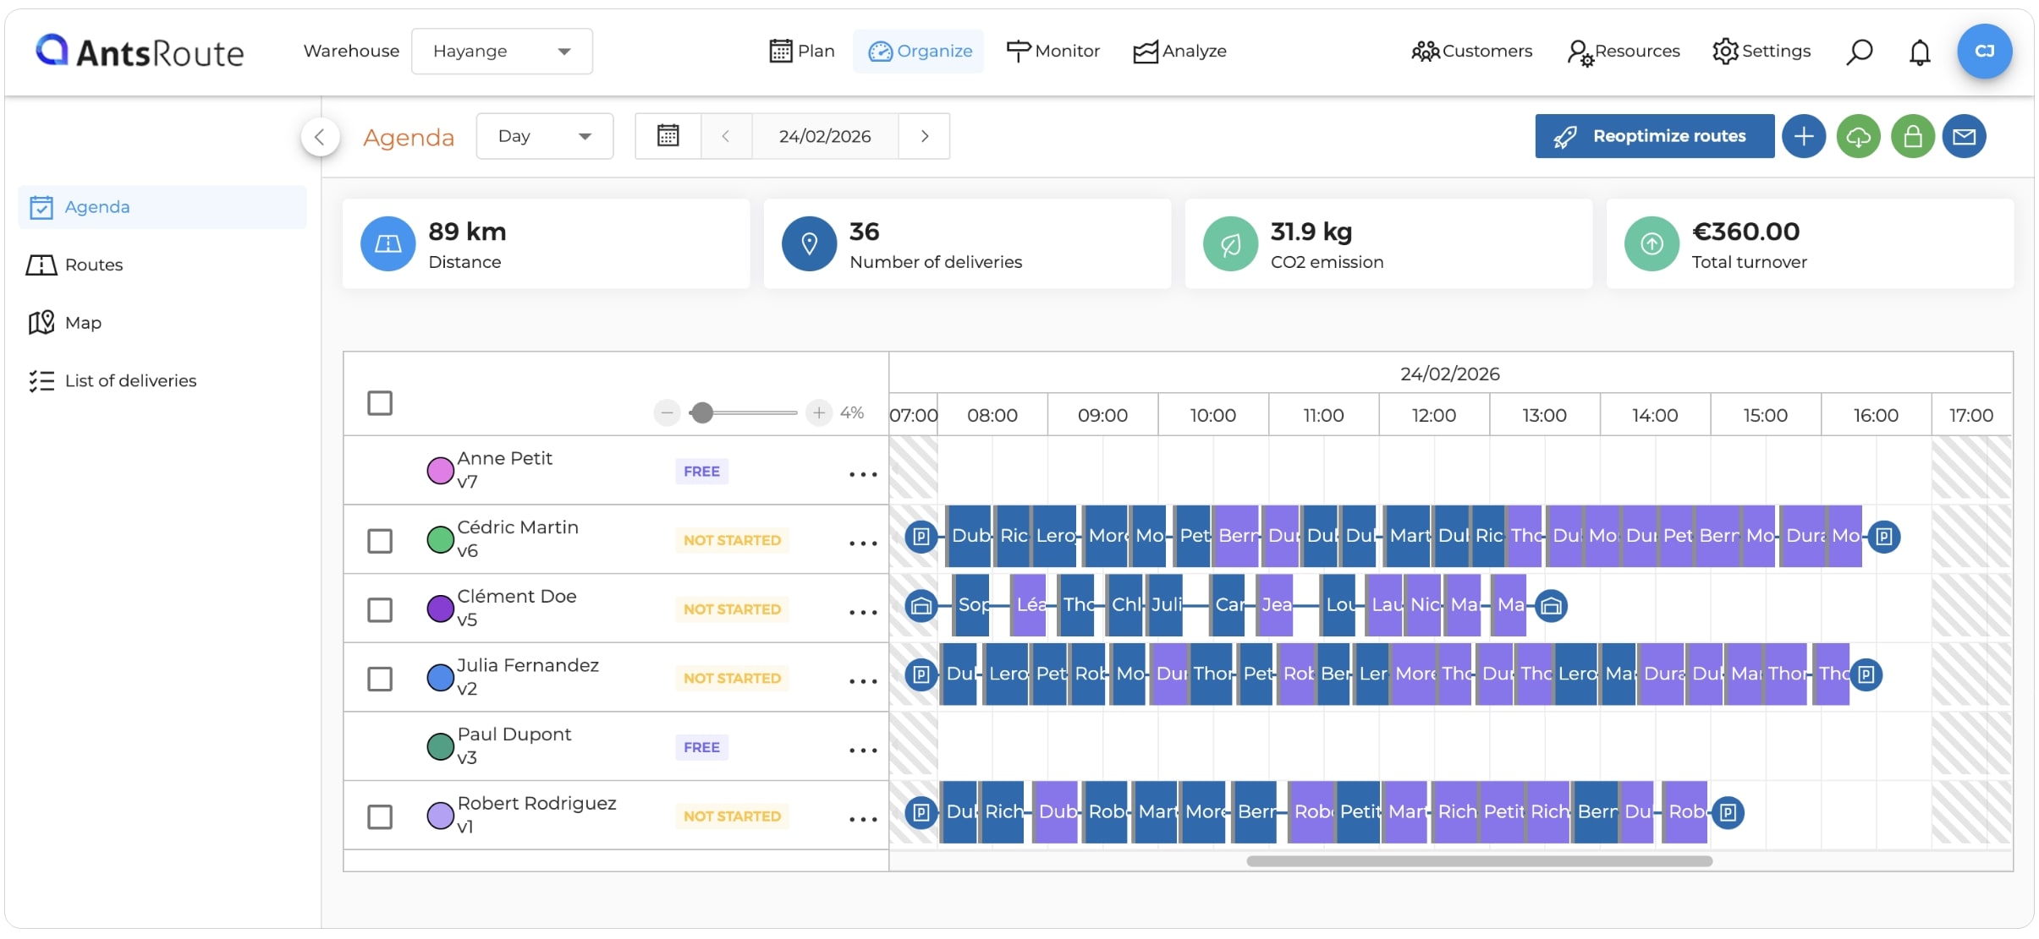This screenshot has width=2039, height=939.
Task: Switch to the Monitor tab
Action: (x=1052, y=52)
